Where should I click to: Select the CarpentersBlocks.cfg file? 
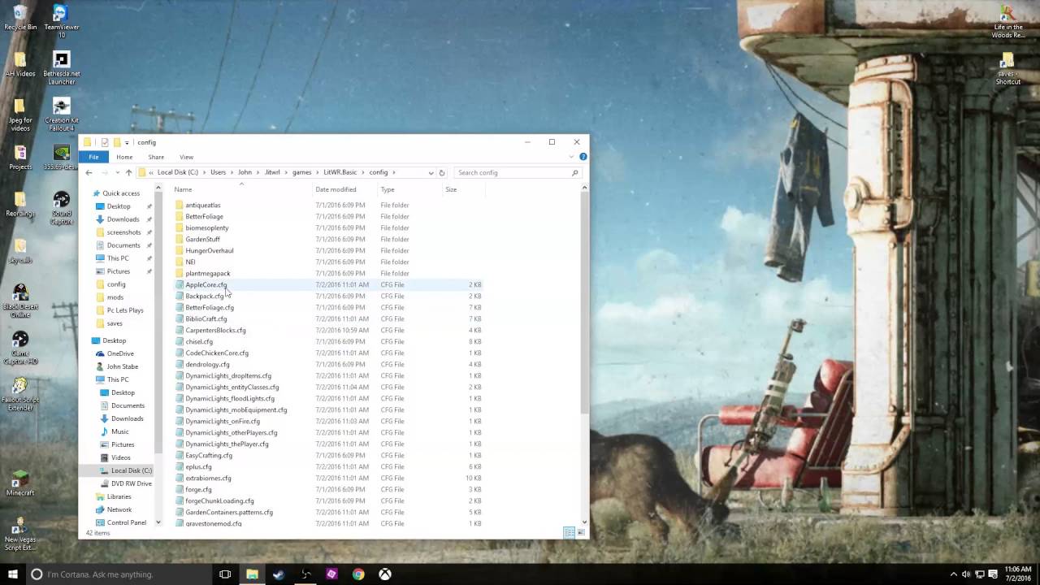pos(215,330)
